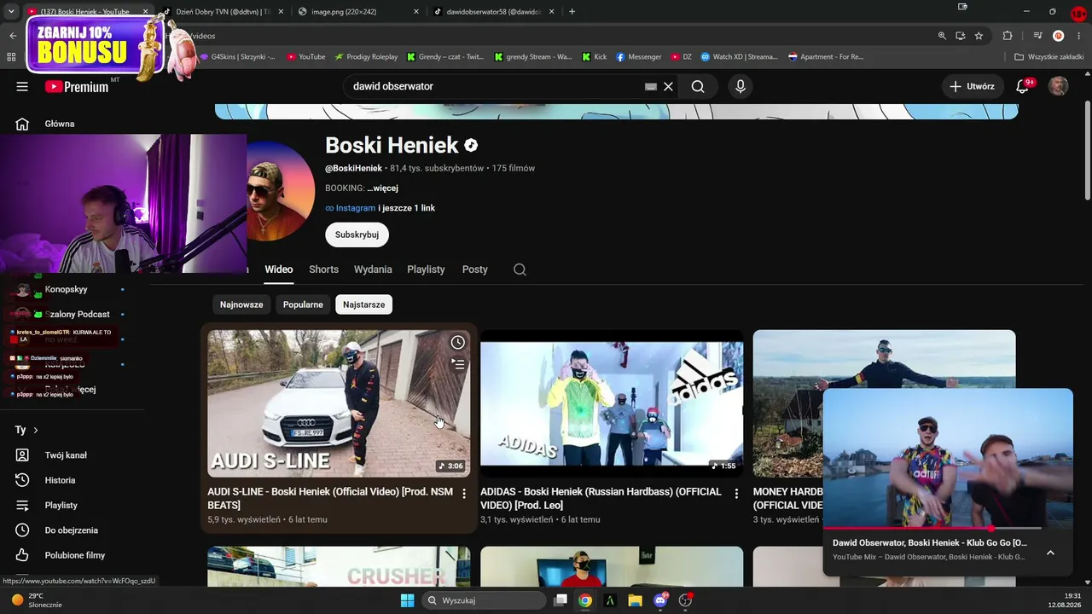This screenshot has height=614, width=1092.
Task: Open File Explorer from the taskbar
Action: click(635, 600)
